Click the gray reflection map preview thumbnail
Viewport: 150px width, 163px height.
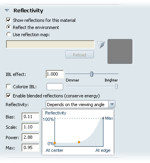pos(120,52)
